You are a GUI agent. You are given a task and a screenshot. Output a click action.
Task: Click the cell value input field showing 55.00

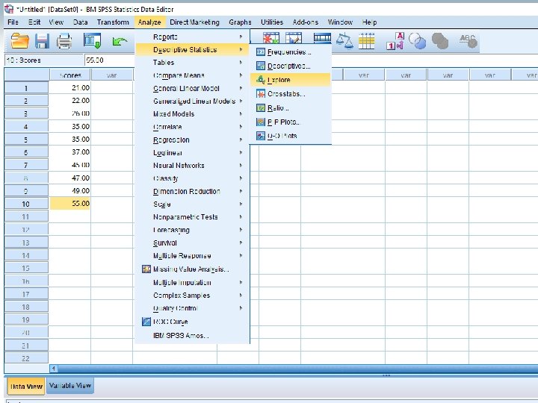[x=110, y=60]
